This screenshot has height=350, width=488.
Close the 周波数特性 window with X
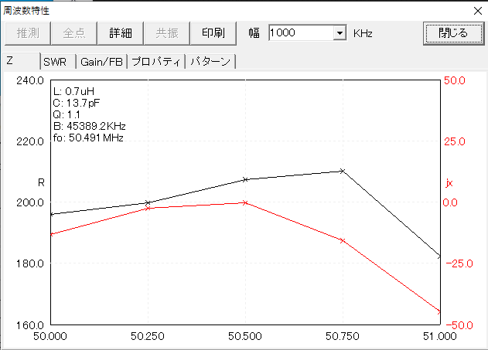click(476, 10)
